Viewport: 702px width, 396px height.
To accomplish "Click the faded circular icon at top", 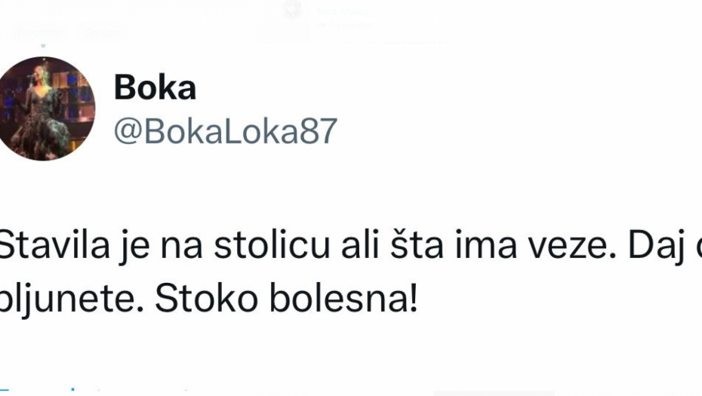I will [294, 10].
